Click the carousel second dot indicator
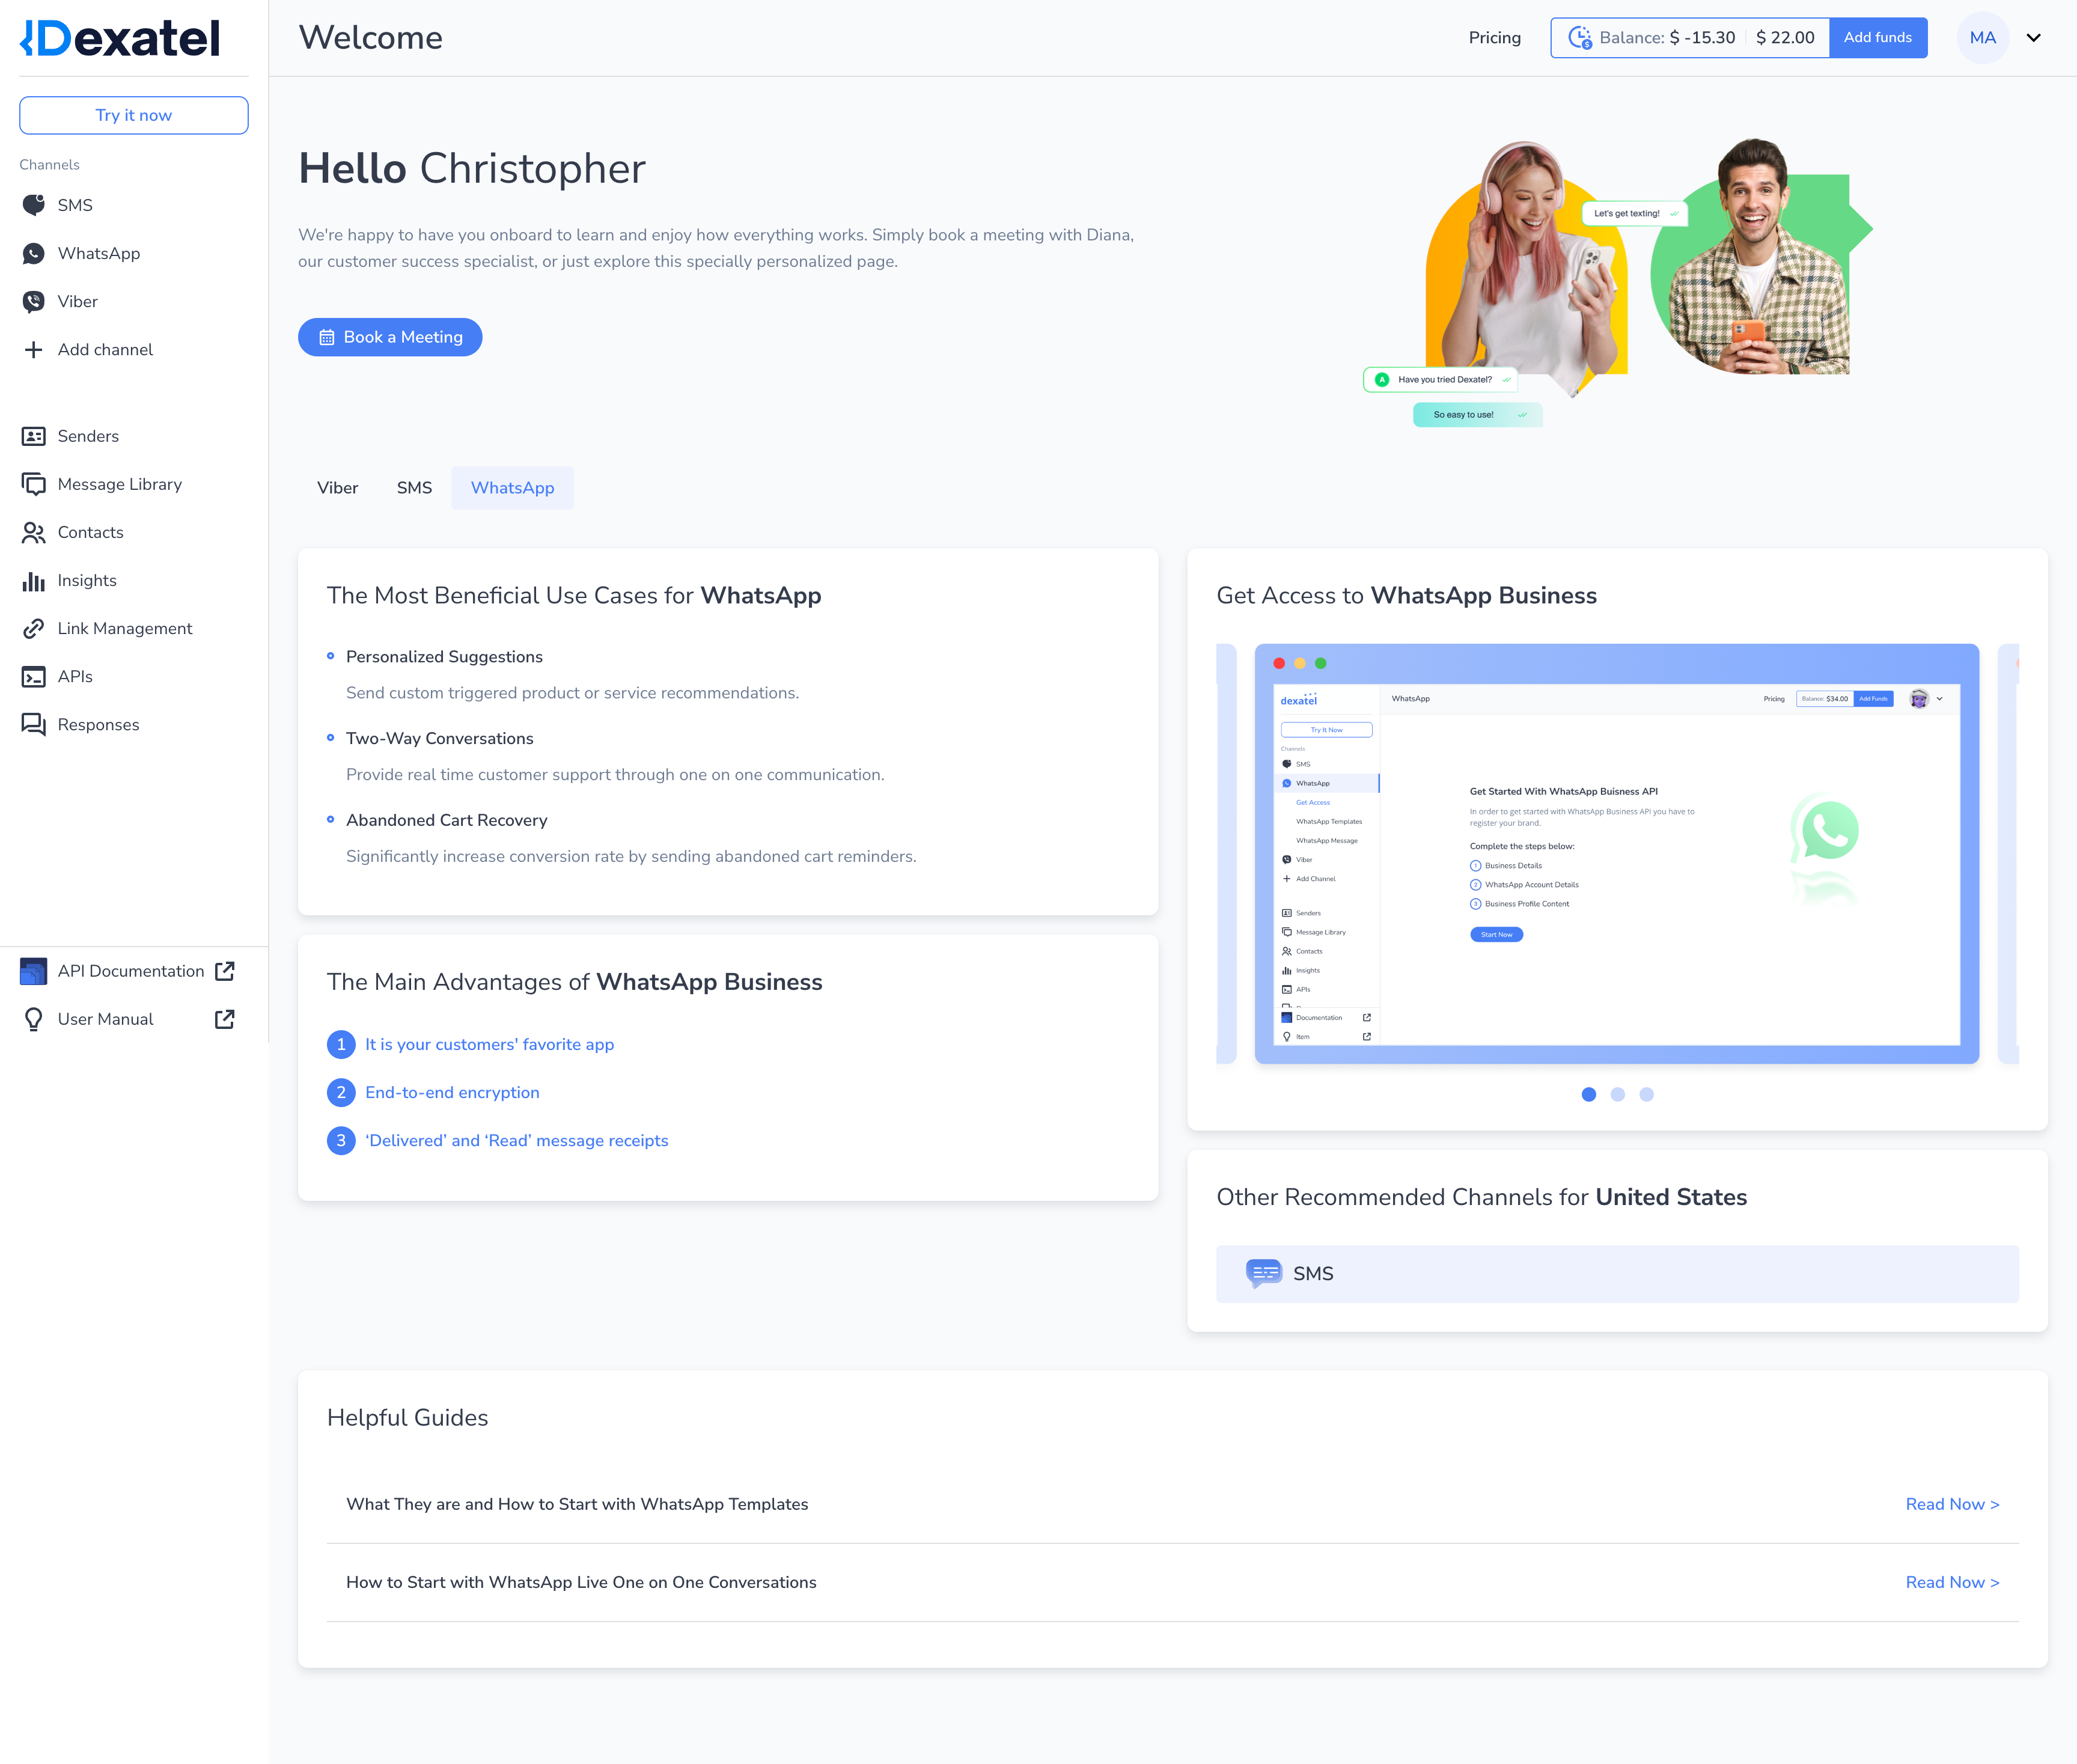Screen dimensions: 2077x1764 [x=1617, y=1094]
